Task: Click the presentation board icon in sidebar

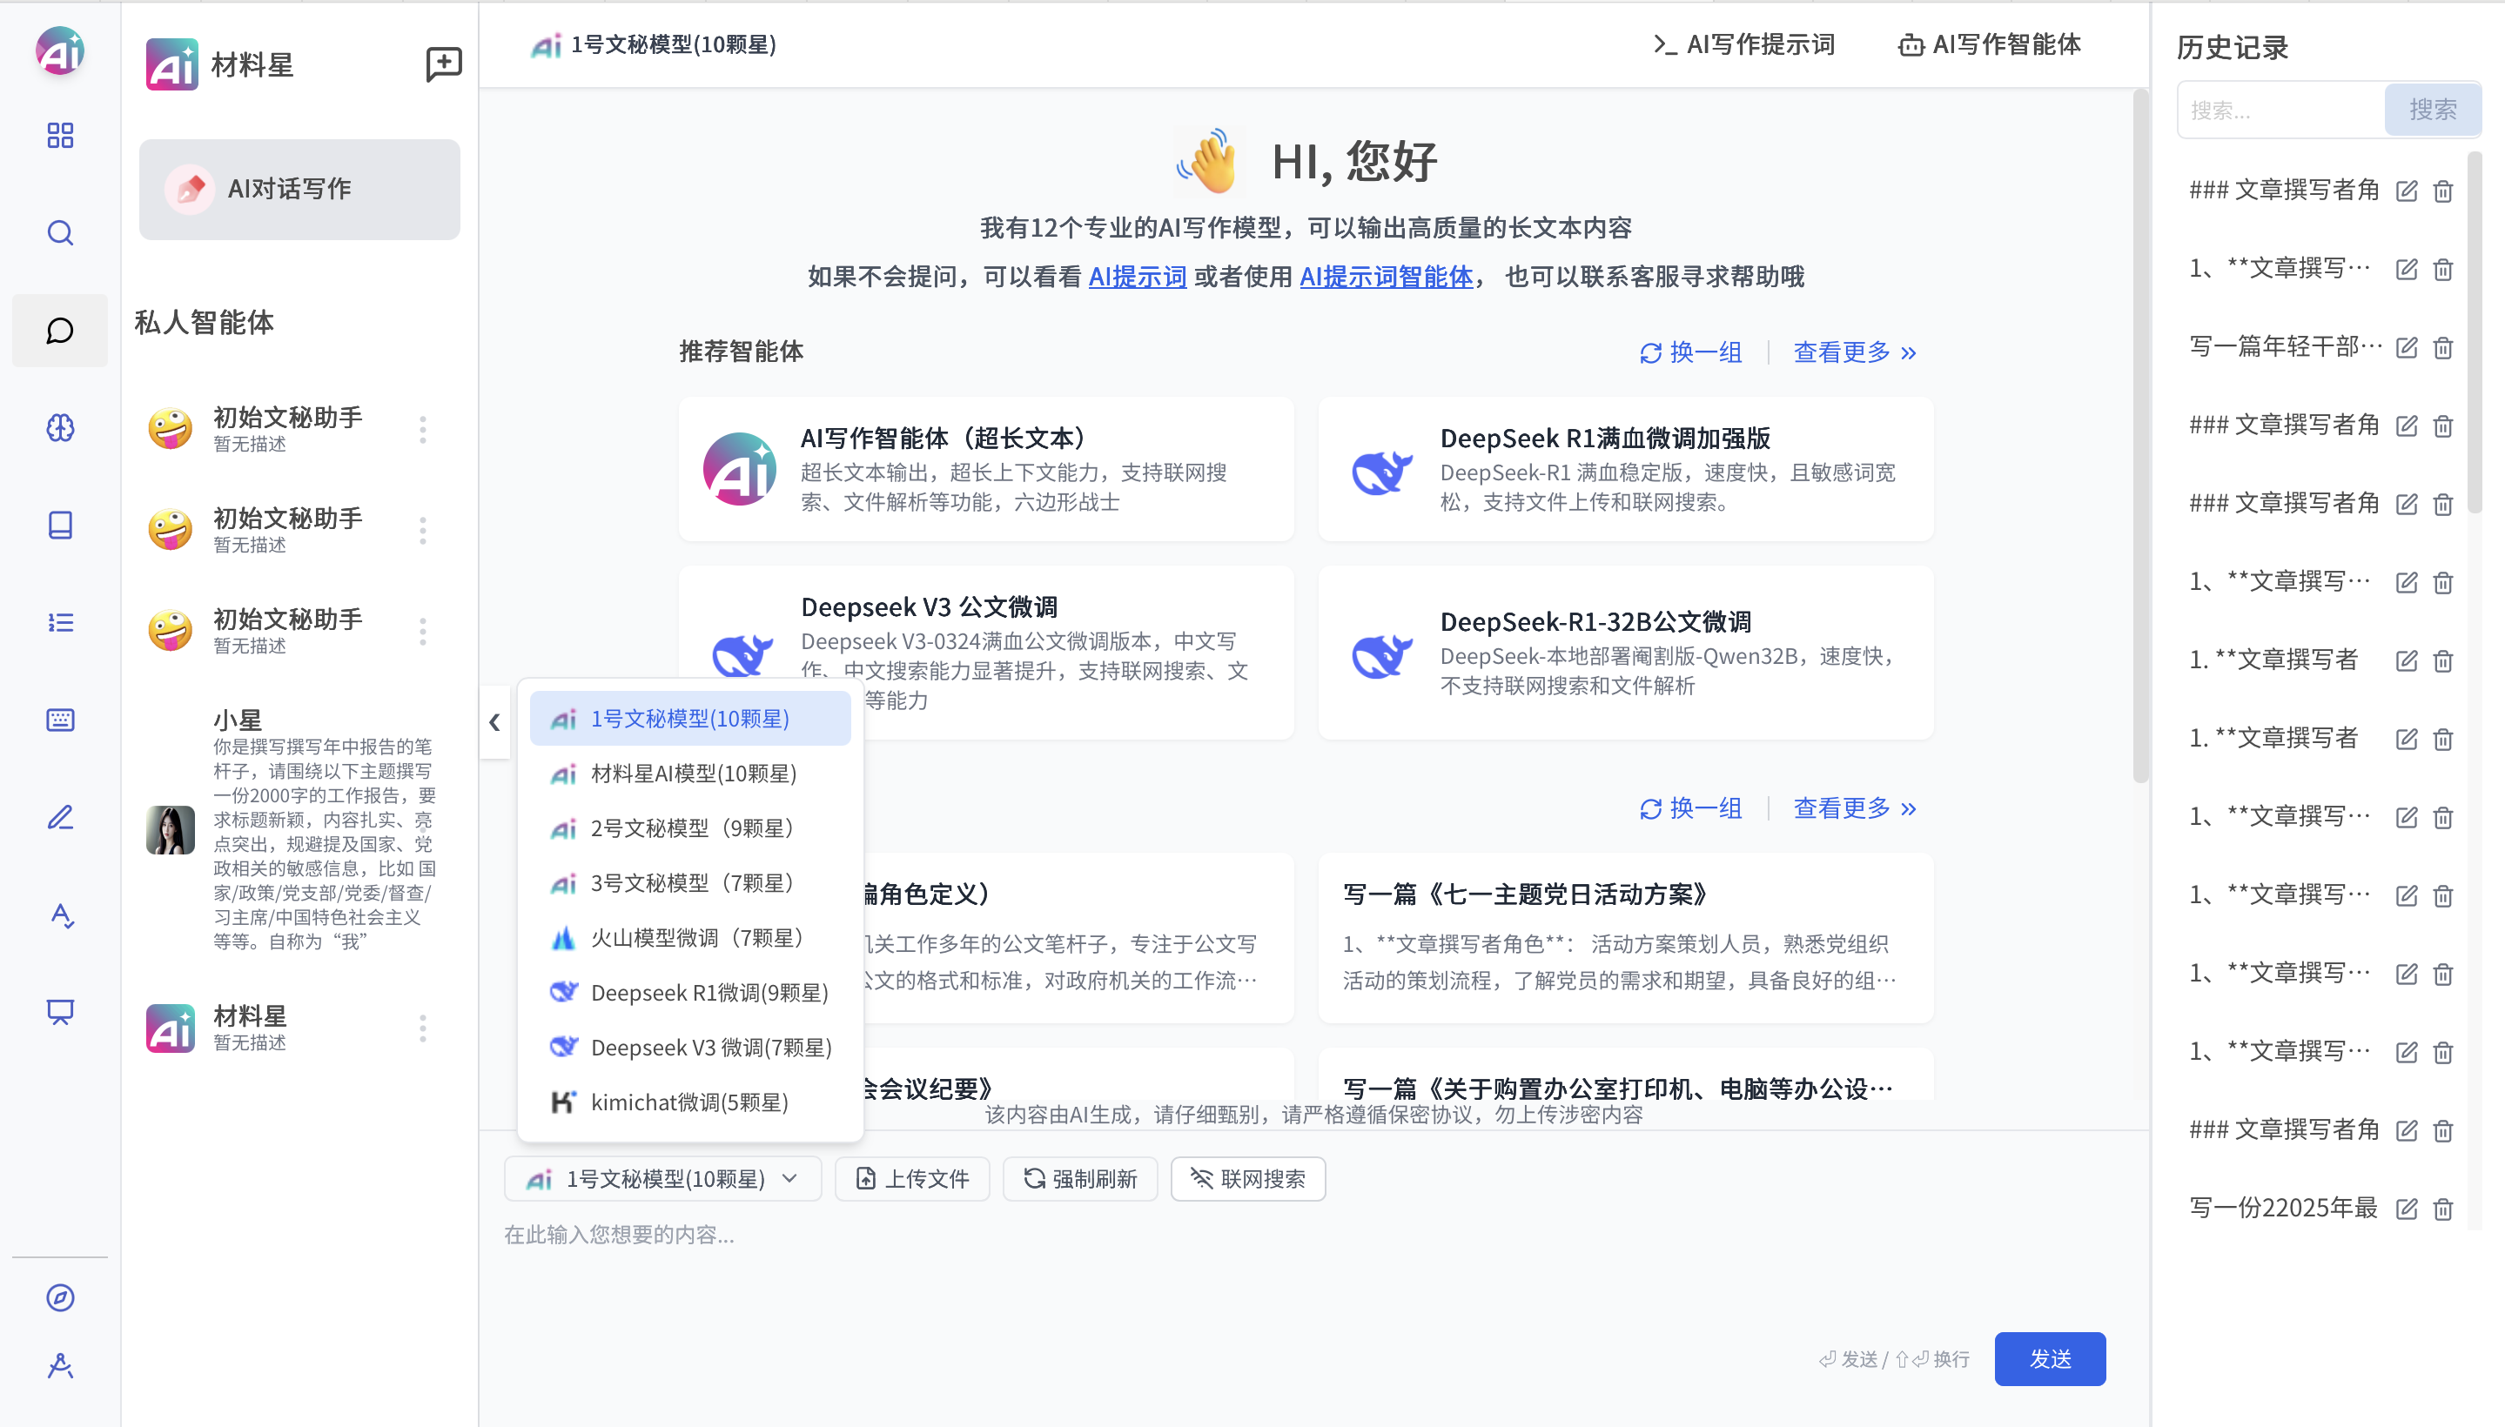Action: [60, 1011]
